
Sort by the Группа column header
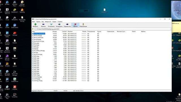[x=99, y=31]
